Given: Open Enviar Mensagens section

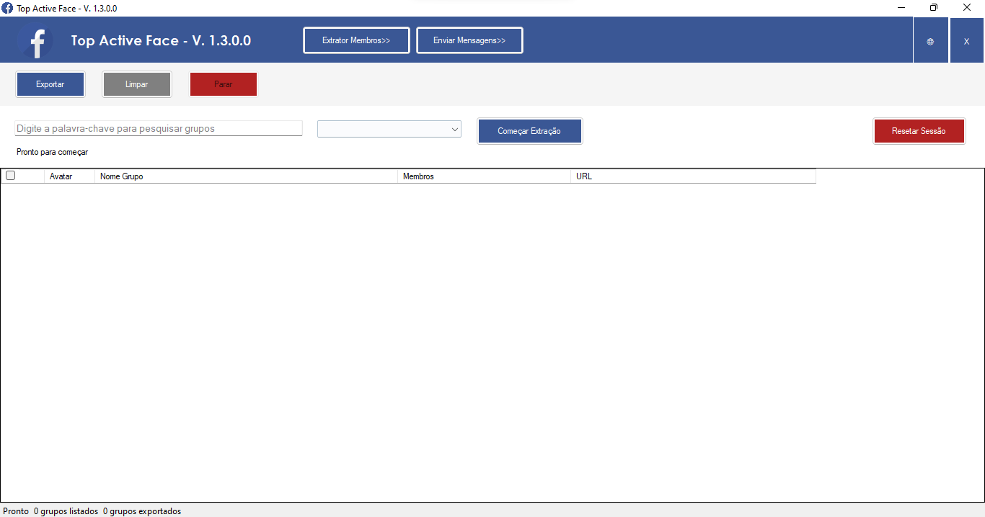Looking at the screenshot, I should 469,40.
